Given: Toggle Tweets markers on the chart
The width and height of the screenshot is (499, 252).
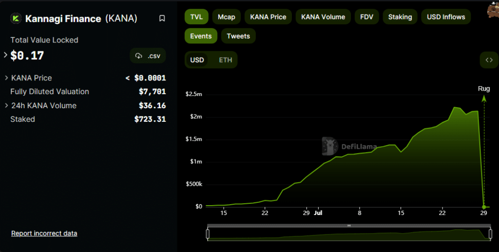Looking at the screenshot, I should click(x=238, y=36).
